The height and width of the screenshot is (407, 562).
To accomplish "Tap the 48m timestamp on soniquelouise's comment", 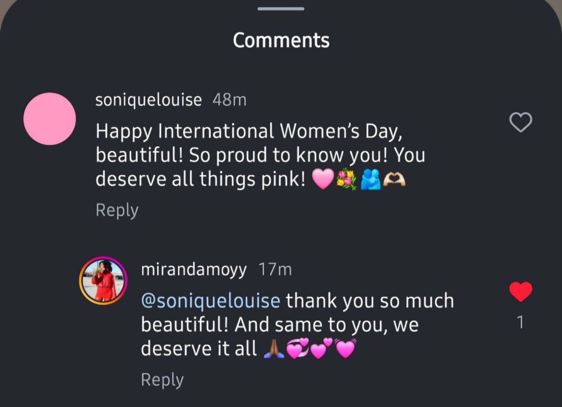I will (x=229, y=100).
